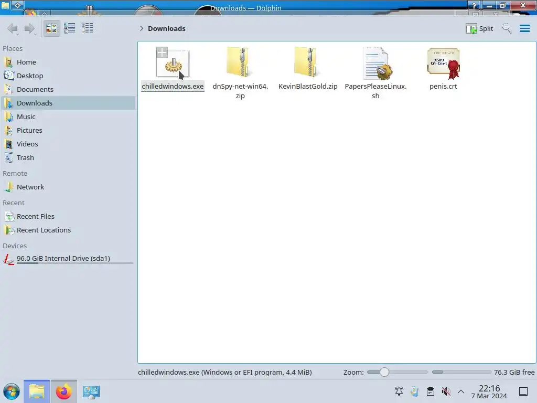Click Show Desktop button in tray
This screenshot has height=403, width=537.
(x=523, y=391)
